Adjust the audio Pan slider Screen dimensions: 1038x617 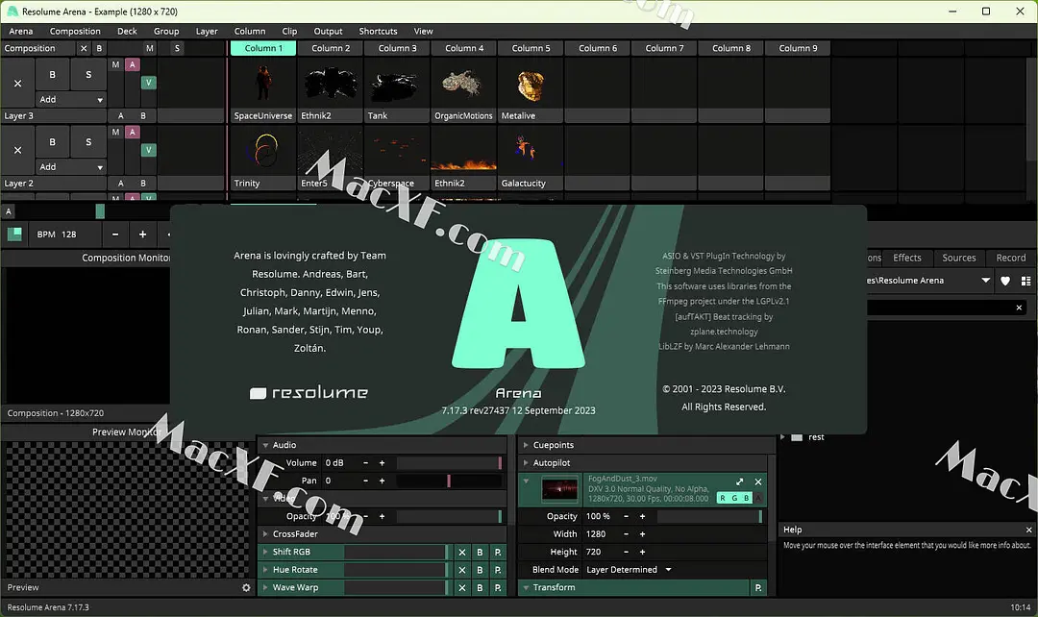[449, 481]
